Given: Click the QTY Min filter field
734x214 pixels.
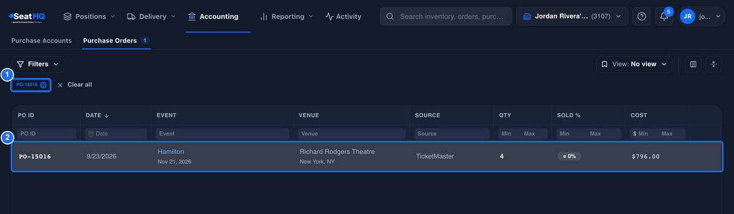Looking at the screenshot, I should coord(509,134).
